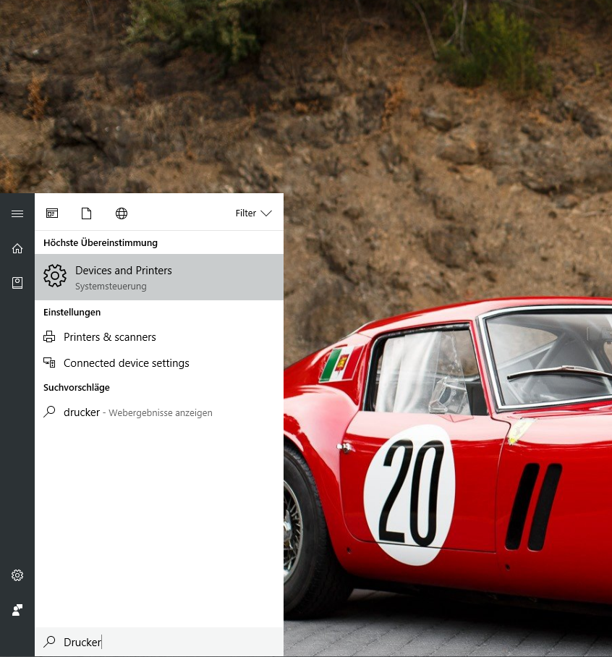The image size is (612, 657).
Task: Filter results by Apps icon
Action: (x=52, y=213)
